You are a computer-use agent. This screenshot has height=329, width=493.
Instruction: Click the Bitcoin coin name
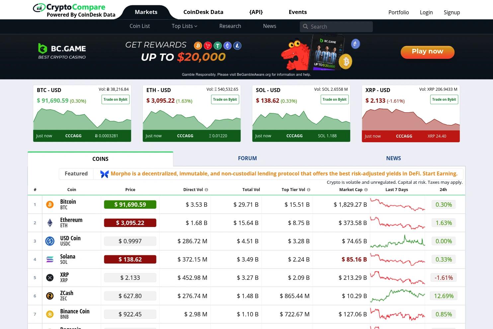(x=68, y=202)
